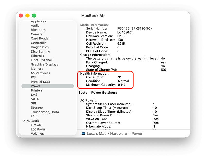Open the Diagnostics section

pyautogui.click(x=40, y=47)
